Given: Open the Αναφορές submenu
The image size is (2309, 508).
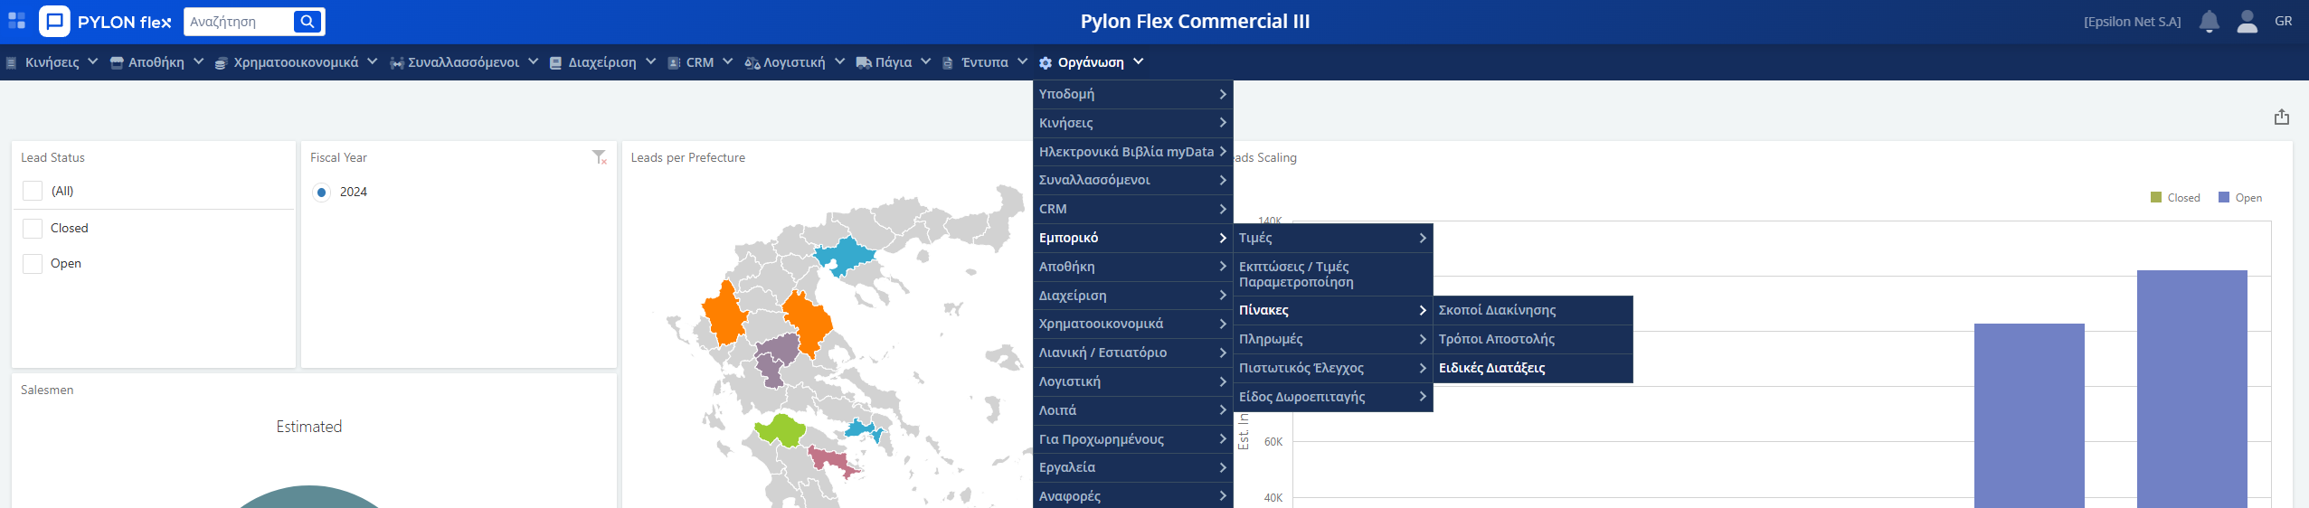Looking at the screenshot, I should (1132, 495).
